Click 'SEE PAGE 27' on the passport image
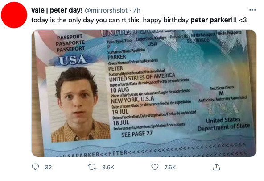264x181 pixels. (137, 134)
